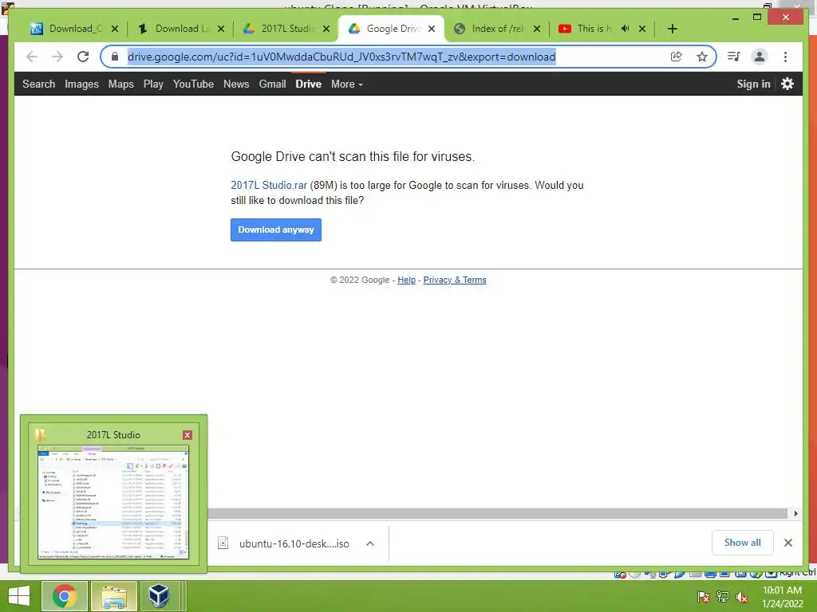Viewport: 817px width, 612px height.
Task: Click the volume tray icon
Action: point(742,597)
